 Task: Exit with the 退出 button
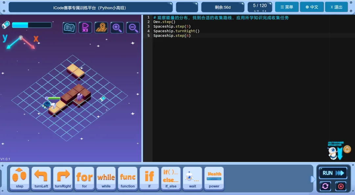tap(337, 7)
